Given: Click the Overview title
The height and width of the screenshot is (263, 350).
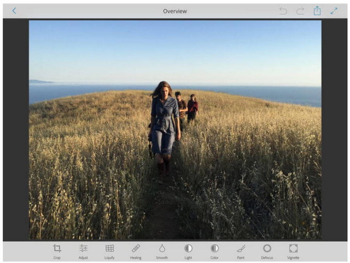Looking at the screenshot, I should [175, 11].
